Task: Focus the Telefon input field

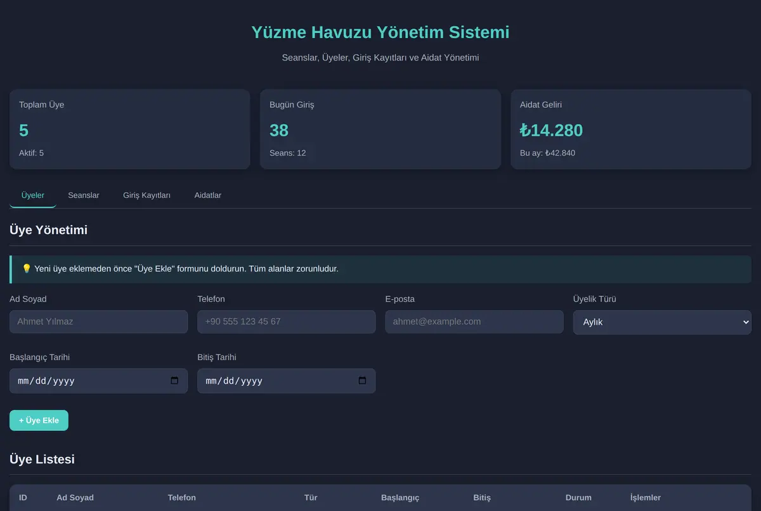Action: (x=287, y=321)
